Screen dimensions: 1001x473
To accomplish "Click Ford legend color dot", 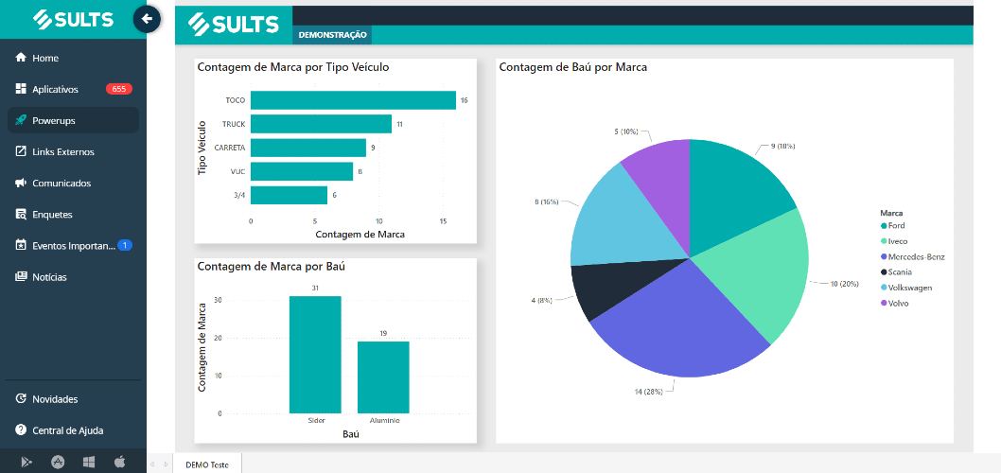I will point(884,226).
